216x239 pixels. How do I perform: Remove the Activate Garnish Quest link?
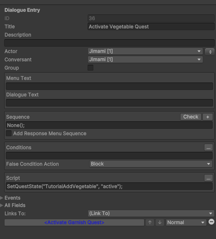point(211,222)
